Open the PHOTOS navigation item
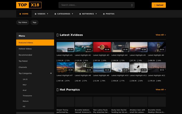The image size is (182, 114). 109,14
